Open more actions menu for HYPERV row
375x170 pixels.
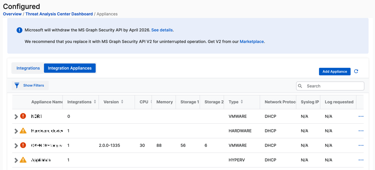pyautogui.click(x=361, y=160)
